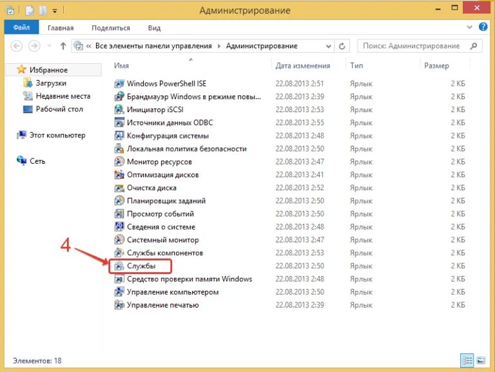Click the Forward navigation arrow

coord(34,46)
